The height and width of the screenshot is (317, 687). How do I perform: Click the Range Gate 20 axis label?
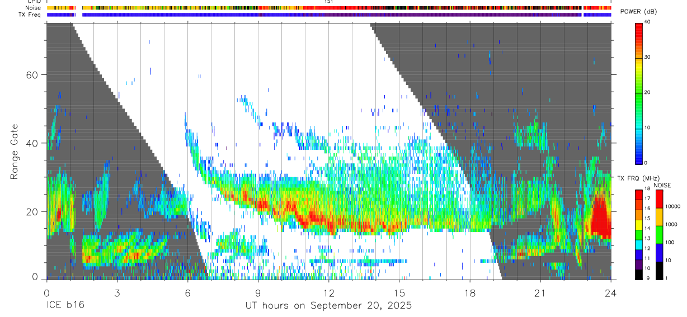coord(32,211)
